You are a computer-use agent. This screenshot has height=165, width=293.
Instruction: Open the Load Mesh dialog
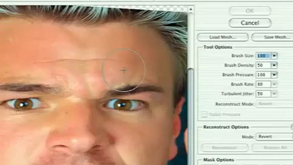tap(223, 37)
